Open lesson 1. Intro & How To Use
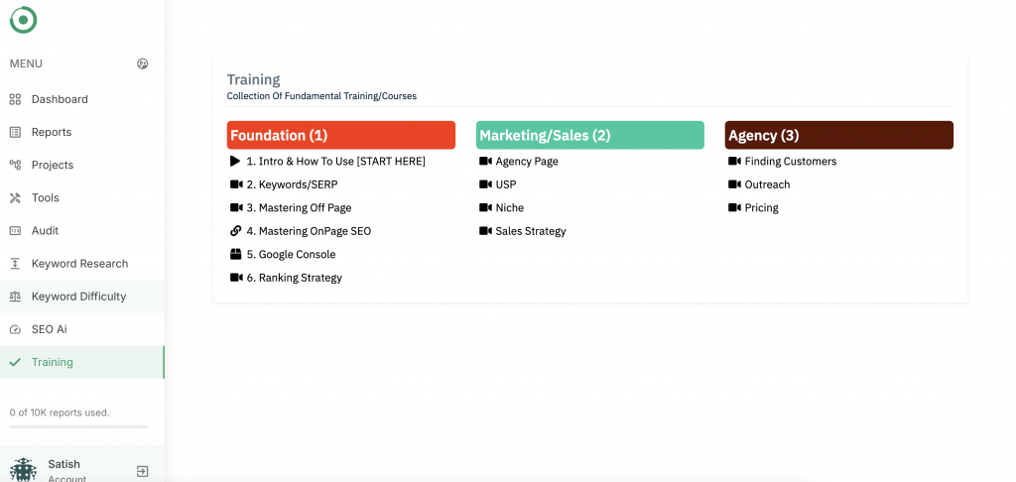 335,162
